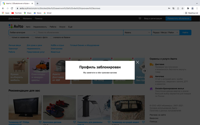Go forward in the browser

coord(7,8)
